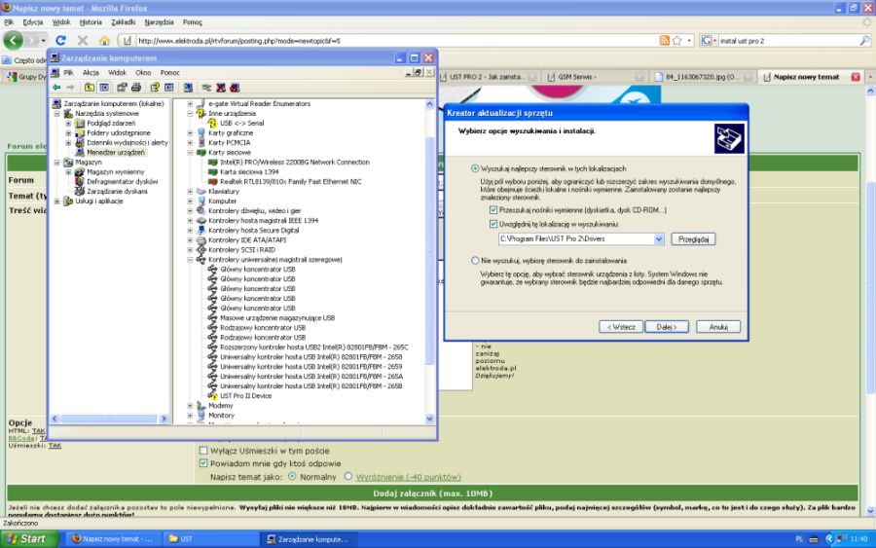Expand the 'Modemy' device category
The width and height of the screenshot is (876, 548).
click(x=190, y=406)
